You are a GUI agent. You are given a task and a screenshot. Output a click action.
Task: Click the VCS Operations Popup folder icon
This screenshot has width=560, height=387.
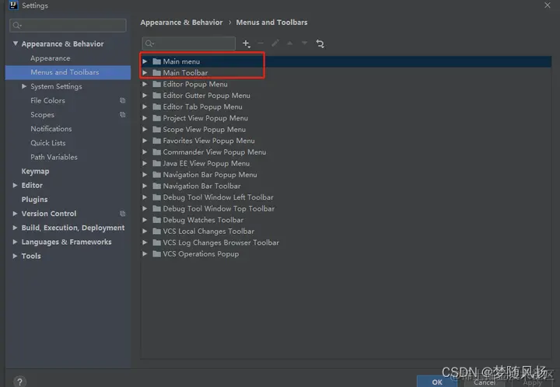[157, 254]
